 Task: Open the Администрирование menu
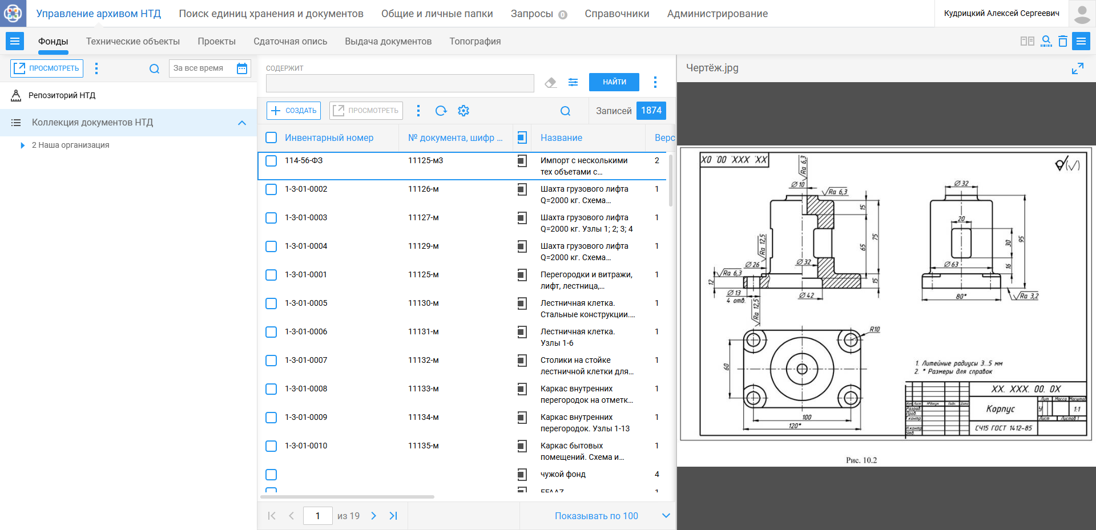(x=718, y=14)
